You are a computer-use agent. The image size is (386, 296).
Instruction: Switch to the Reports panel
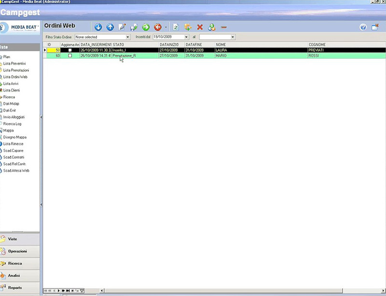click(20, 288)
